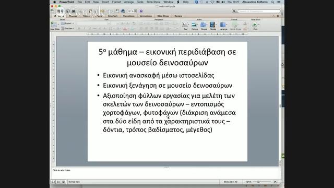
Task: Open the Edit menu
Action: tap(87, 2)
